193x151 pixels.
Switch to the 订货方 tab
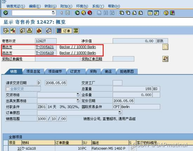[x=75, y=72]
